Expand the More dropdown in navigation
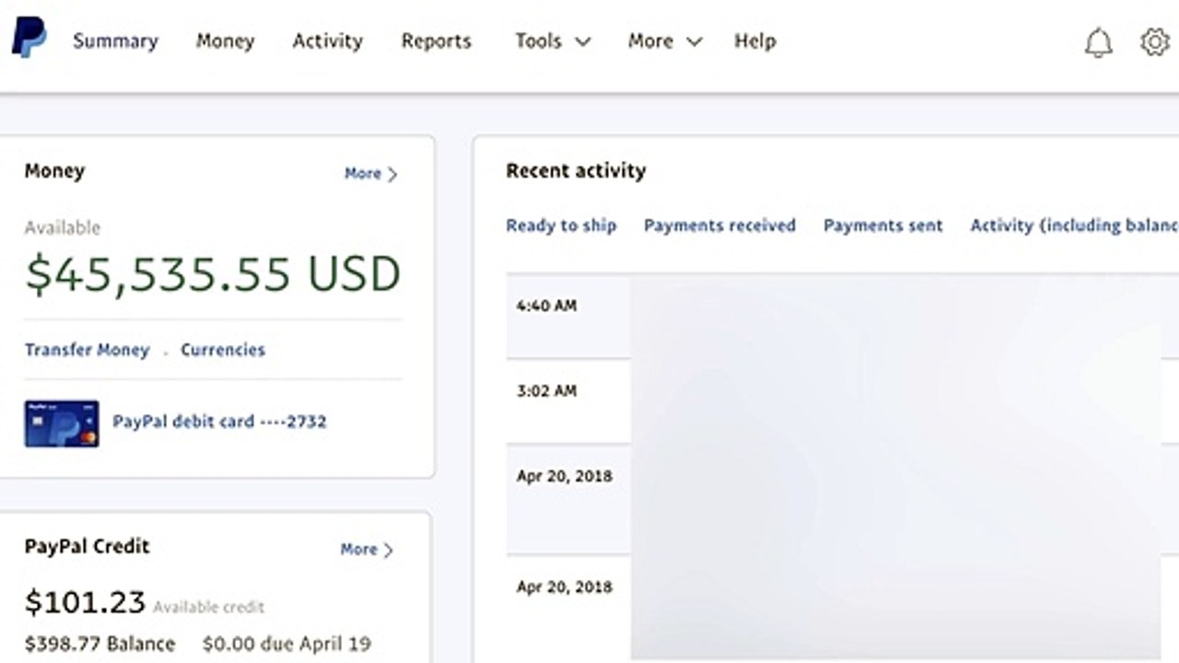 [665, 41]
